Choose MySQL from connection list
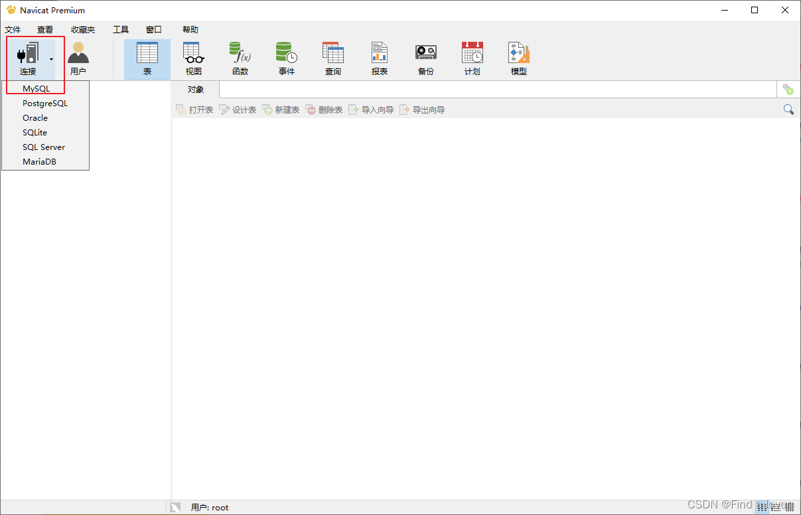The width and height of the screenshot is (801, 515). click(x=45, y=88)
